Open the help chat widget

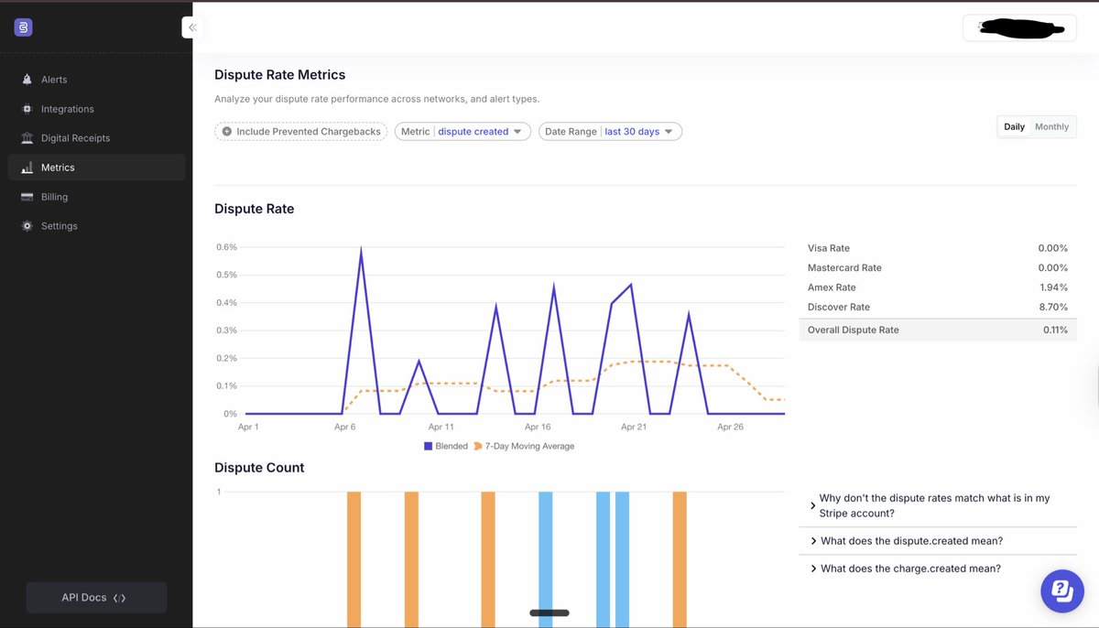1062,590
